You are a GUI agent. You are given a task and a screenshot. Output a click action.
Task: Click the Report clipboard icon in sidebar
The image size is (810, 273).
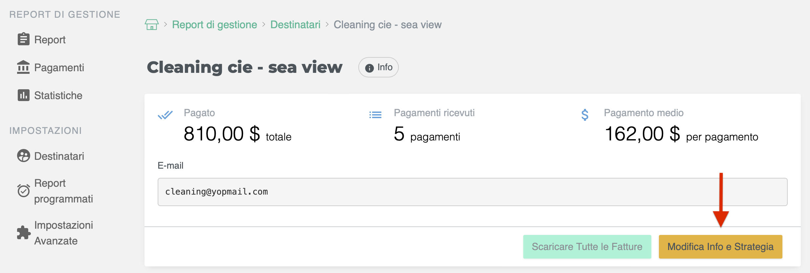pyautogui.click(x=23, y=39)
